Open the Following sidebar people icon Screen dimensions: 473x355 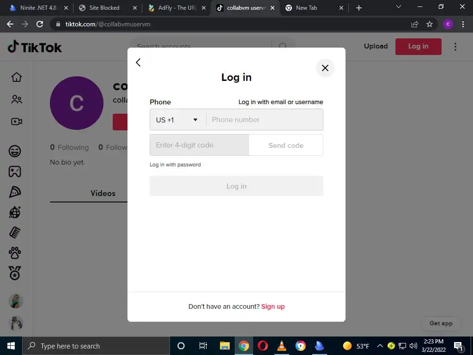tap(17, 99)
